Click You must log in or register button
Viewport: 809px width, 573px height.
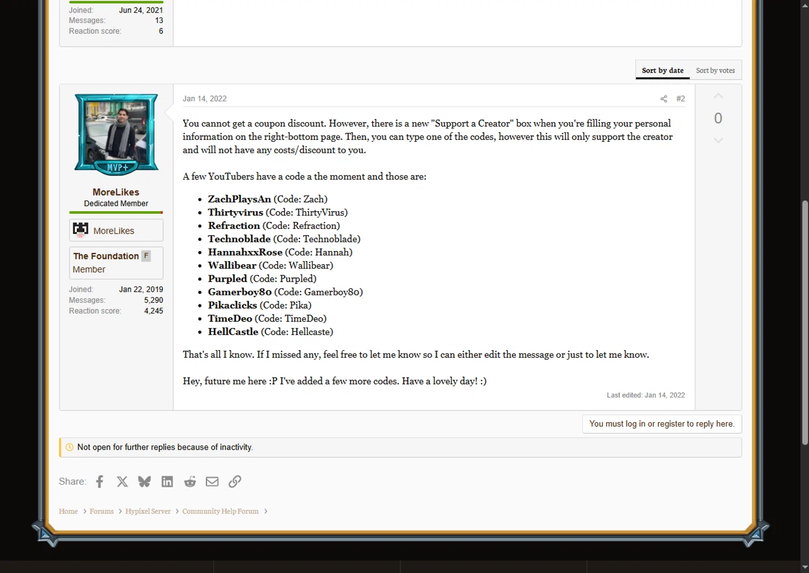click(x=662, y=424)
